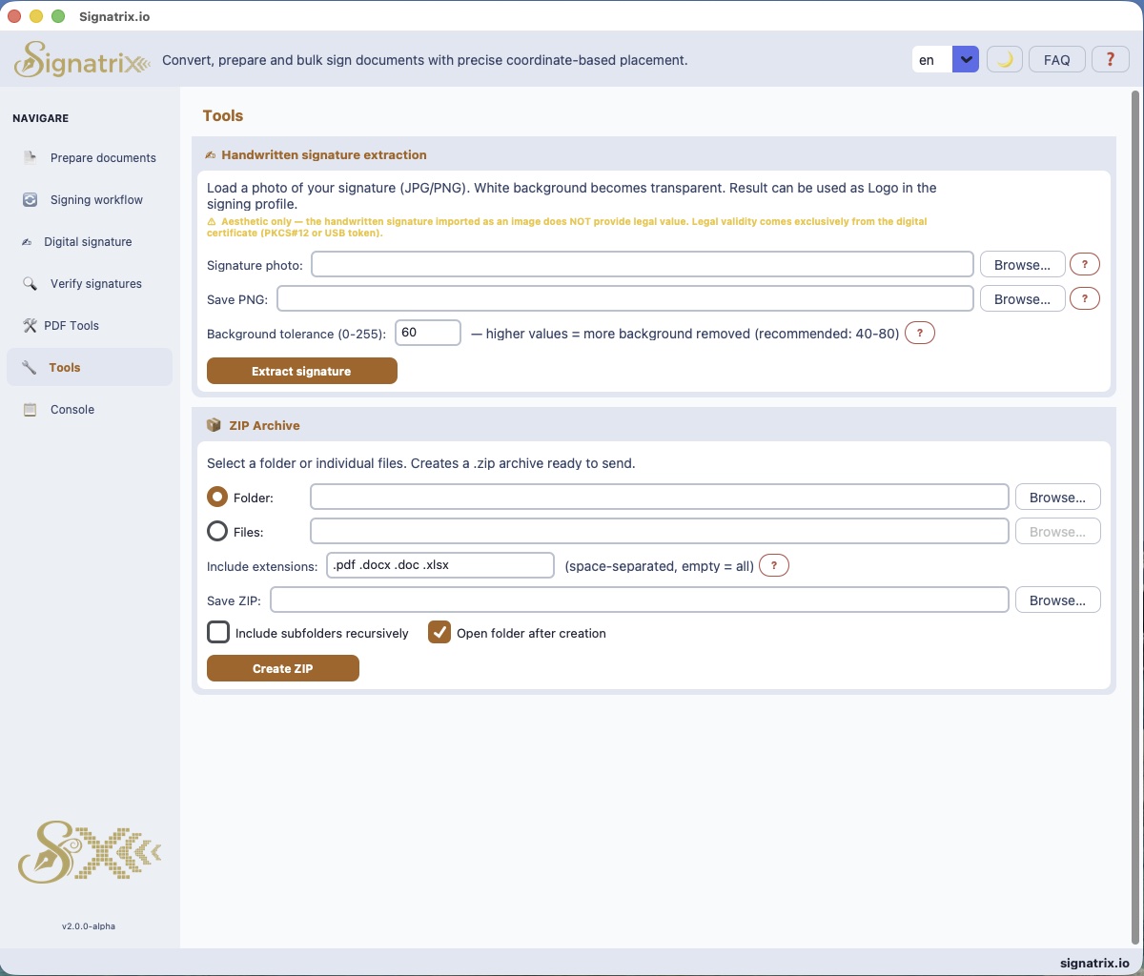Select Verify signatures in navigation
The image size is (1144, 976).
tap(95, 283)
